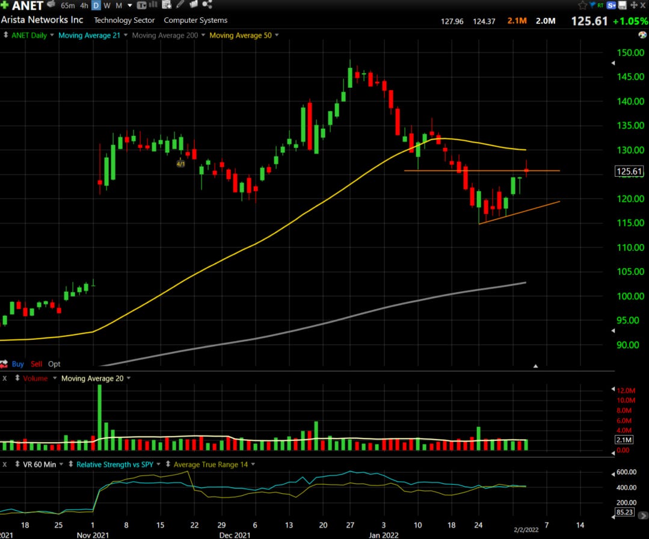Screen dimensions: 649x539
Task: Click the +1.05% percent change
Action: click(631, 21)
